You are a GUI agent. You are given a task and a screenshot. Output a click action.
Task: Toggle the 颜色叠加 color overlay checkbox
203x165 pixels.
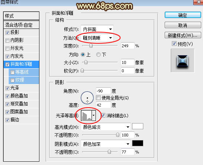pos(7,96)
